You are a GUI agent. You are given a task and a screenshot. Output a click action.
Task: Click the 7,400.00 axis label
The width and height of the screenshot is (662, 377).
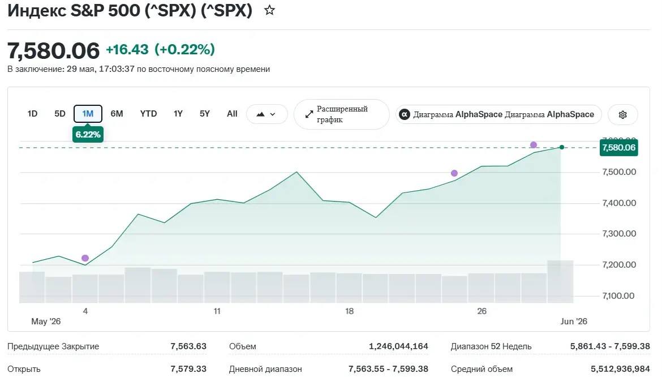click(x=619, y=203)
